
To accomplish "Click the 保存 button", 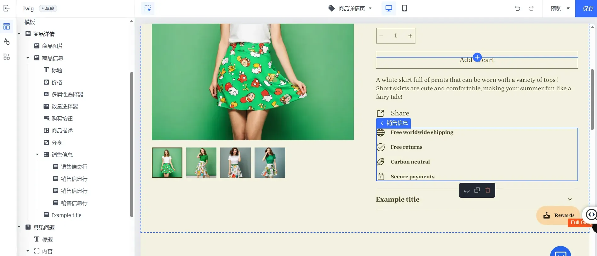I will 588,8.
